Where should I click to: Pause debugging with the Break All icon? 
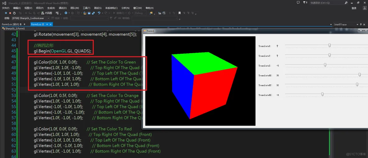coord(6,13)
